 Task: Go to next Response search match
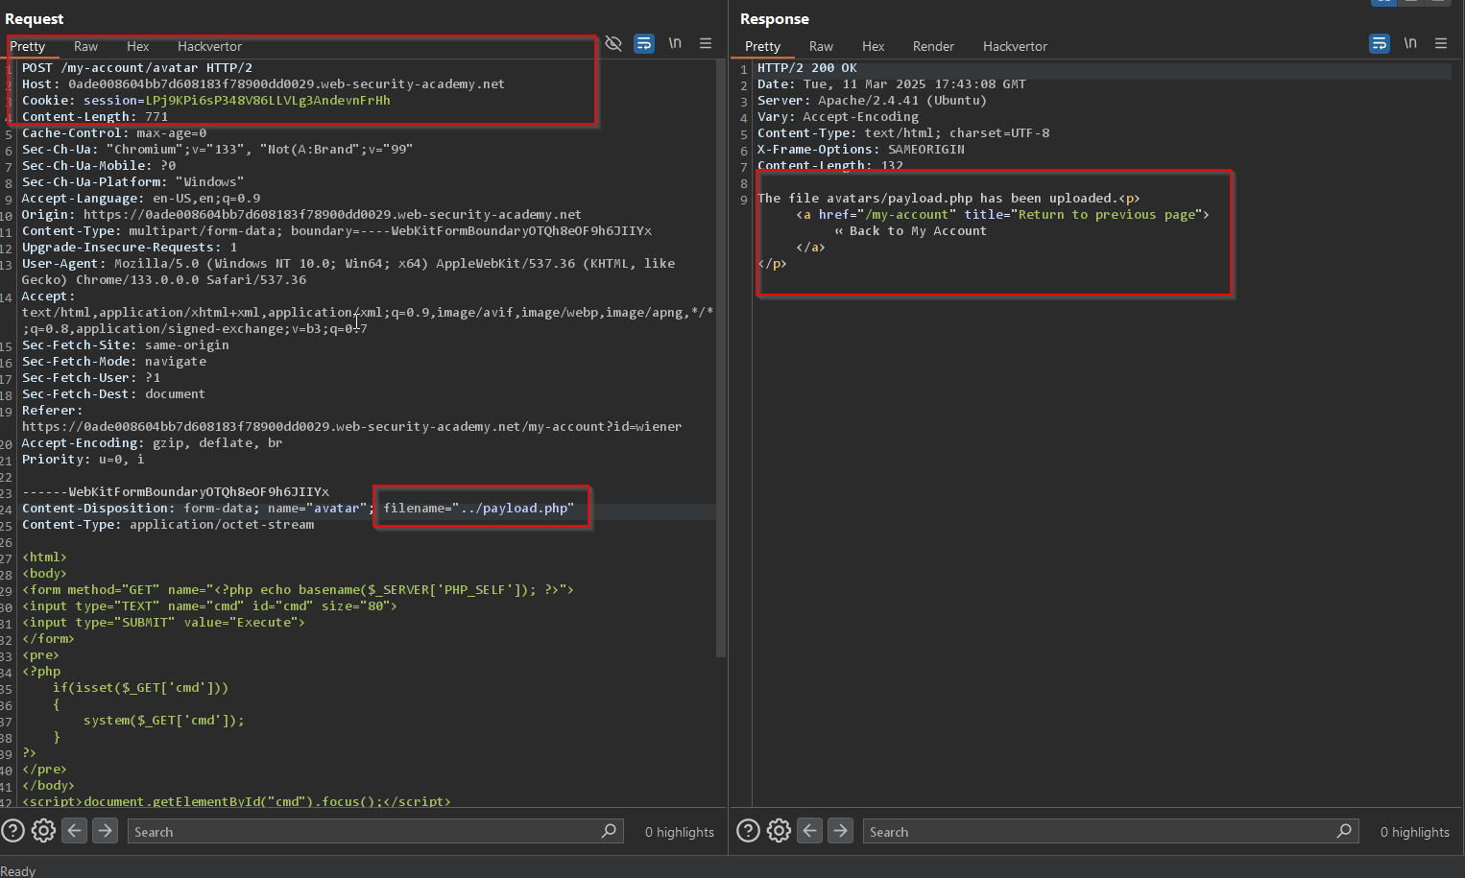click(841, 831)
